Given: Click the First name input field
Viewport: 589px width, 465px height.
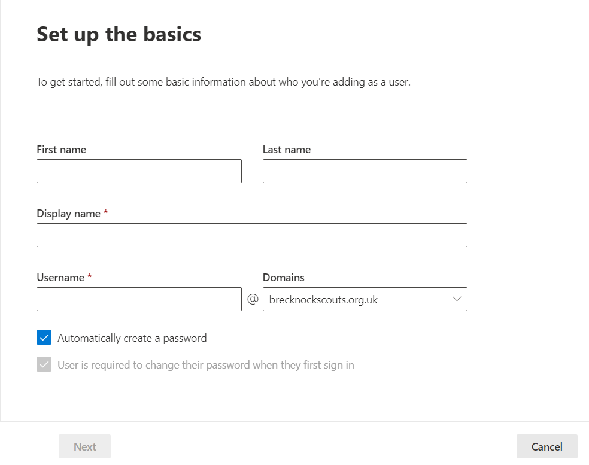Looking at the screenshot, I should pyautogui.click(x=139, y=171).
